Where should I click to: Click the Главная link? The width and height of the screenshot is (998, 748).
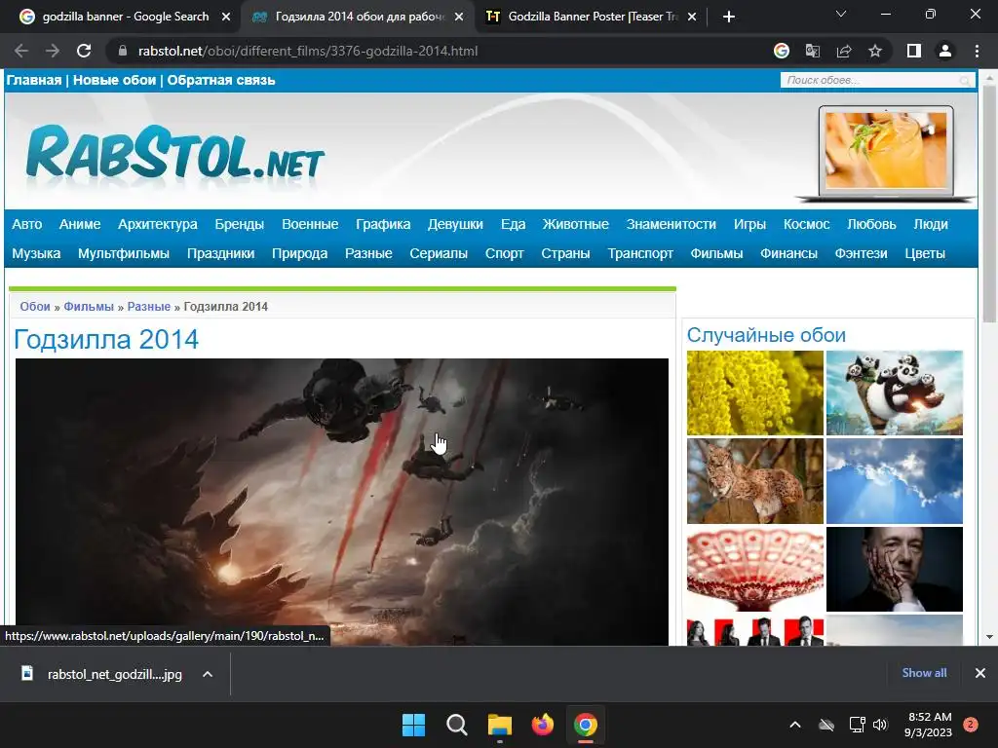click(x=34, y=80)
